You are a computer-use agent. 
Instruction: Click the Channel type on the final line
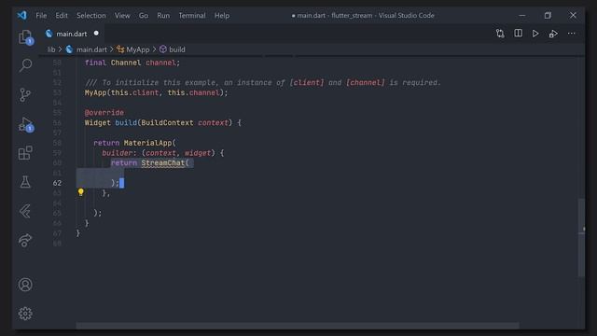pos(126,63)
